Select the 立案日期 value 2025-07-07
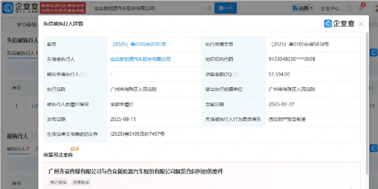Viewport: 378px width, 189px height. tap(281, 104)
